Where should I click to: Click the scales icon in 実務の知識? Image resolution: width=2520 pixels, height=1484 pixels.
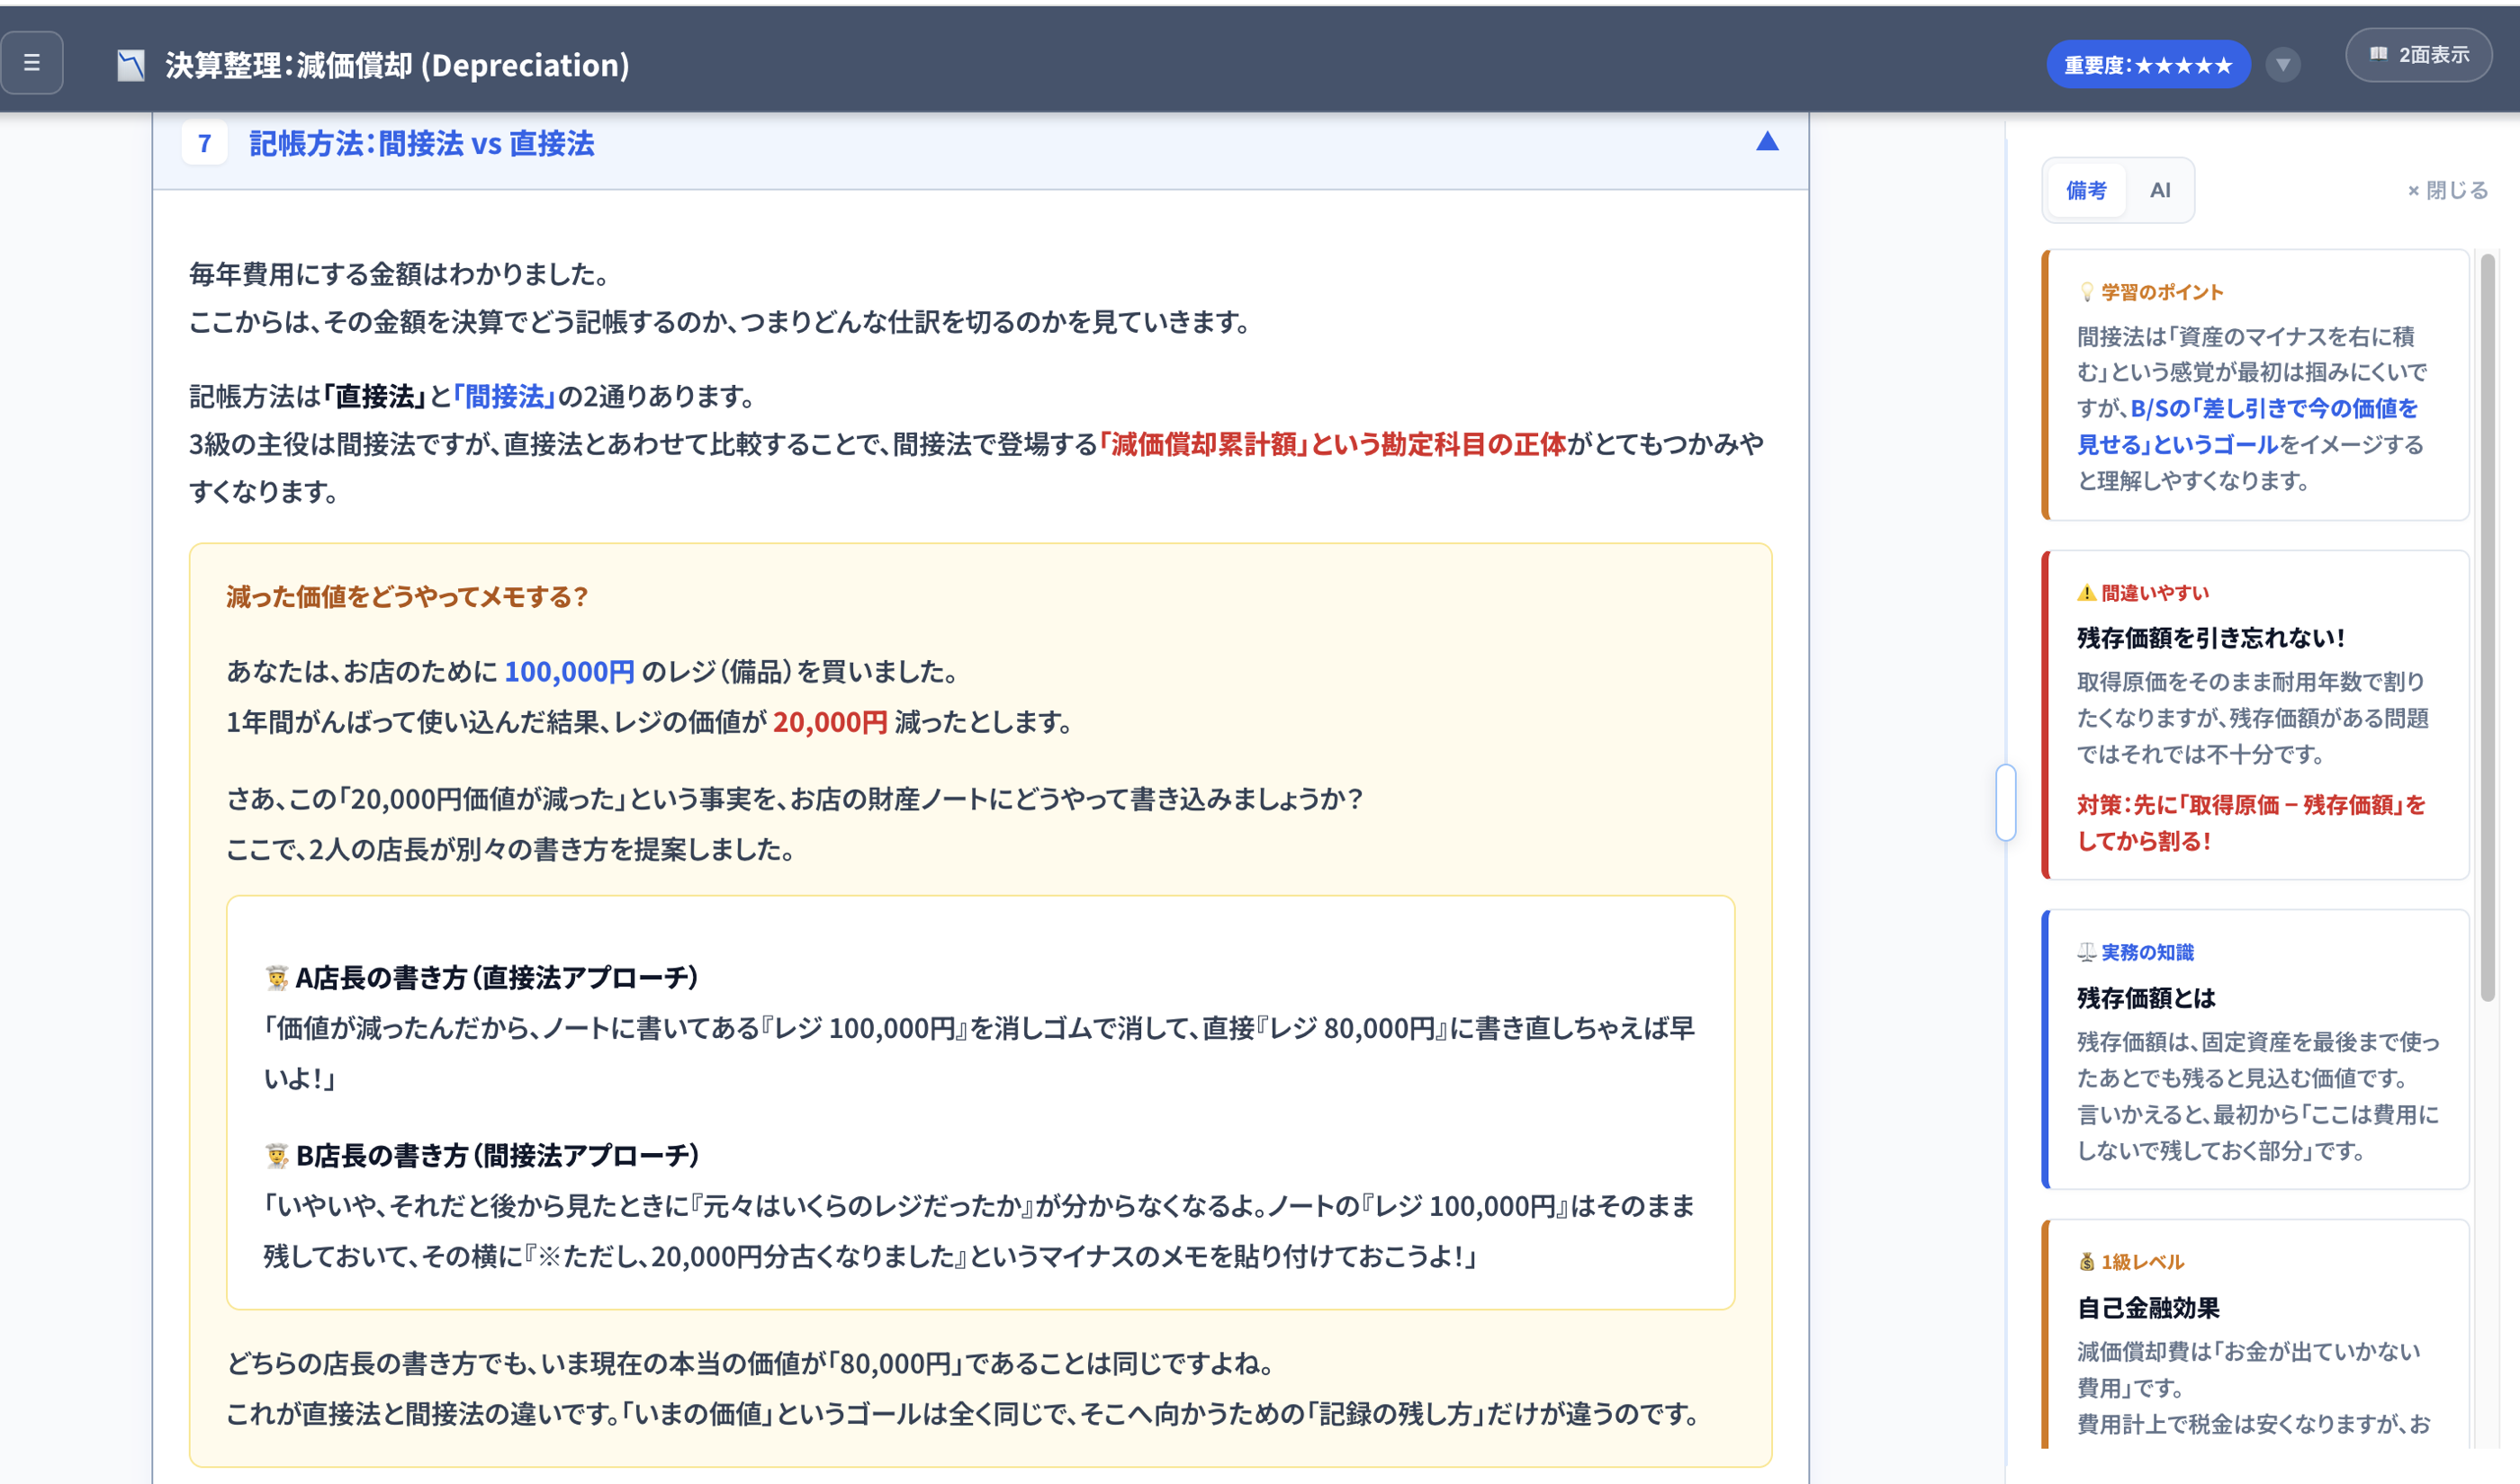pyautogui.click(x=2086, y=952)
